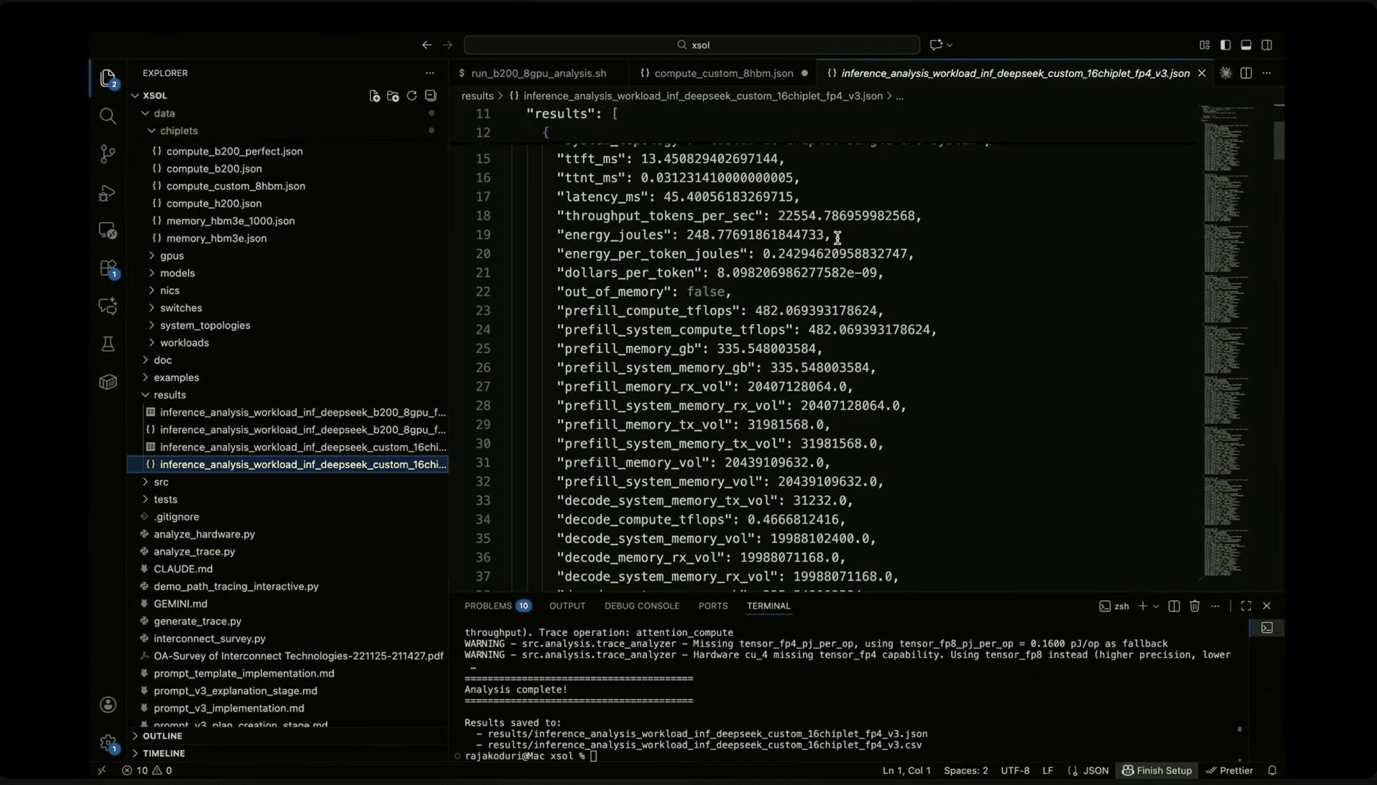Switch to the PROBLEMS panel tab
Image resolution: width=1377 pixels, height=785 pixels.
point(488,606)
